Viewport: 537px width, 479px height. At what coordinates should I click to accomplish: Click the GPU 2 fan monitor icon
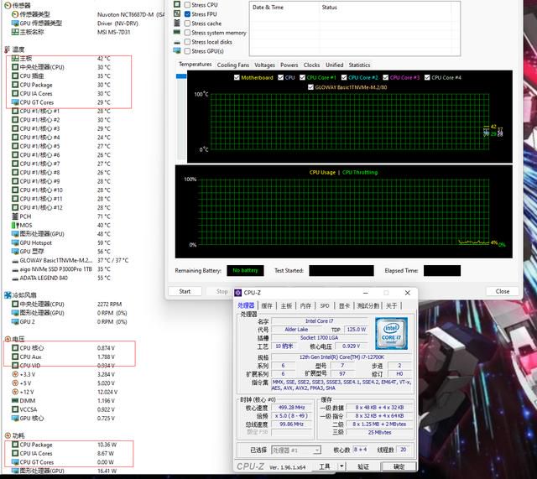(x=15, y=321)
